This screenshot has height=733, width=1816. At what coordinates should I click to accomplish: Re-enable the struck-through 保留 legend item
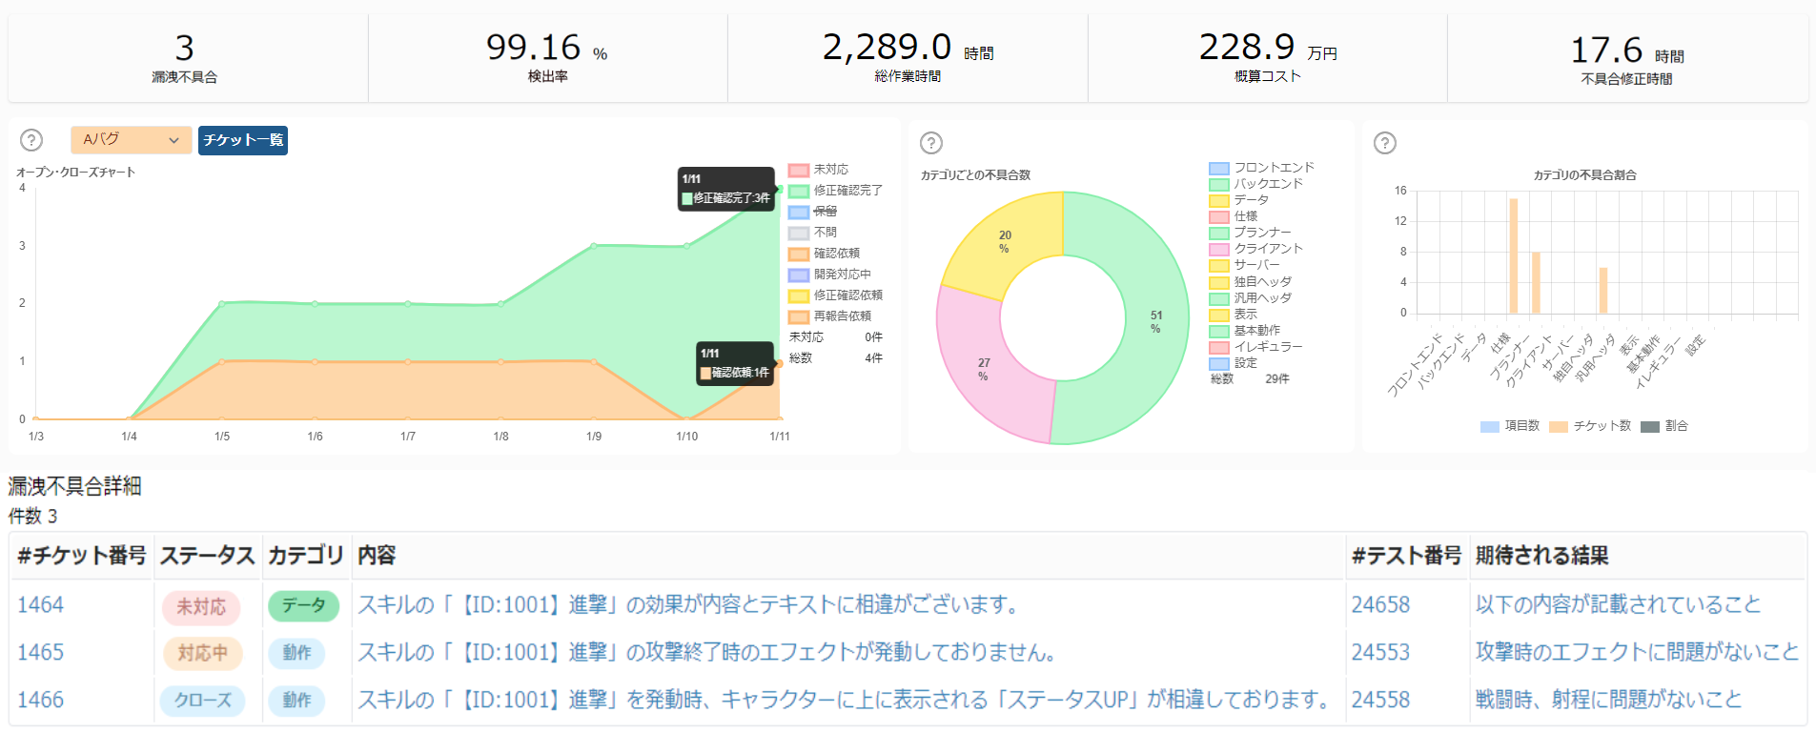tap(813, 212)
